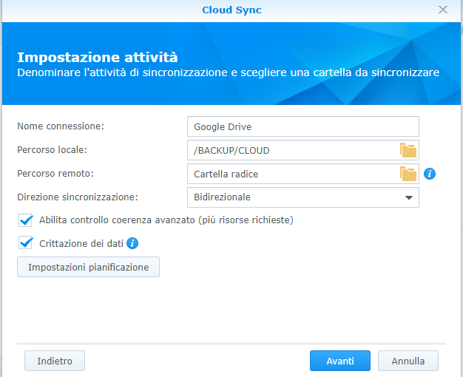Go to next step with Avanti
The height and width of the screenshot is (377, 463).
[340, 361]
